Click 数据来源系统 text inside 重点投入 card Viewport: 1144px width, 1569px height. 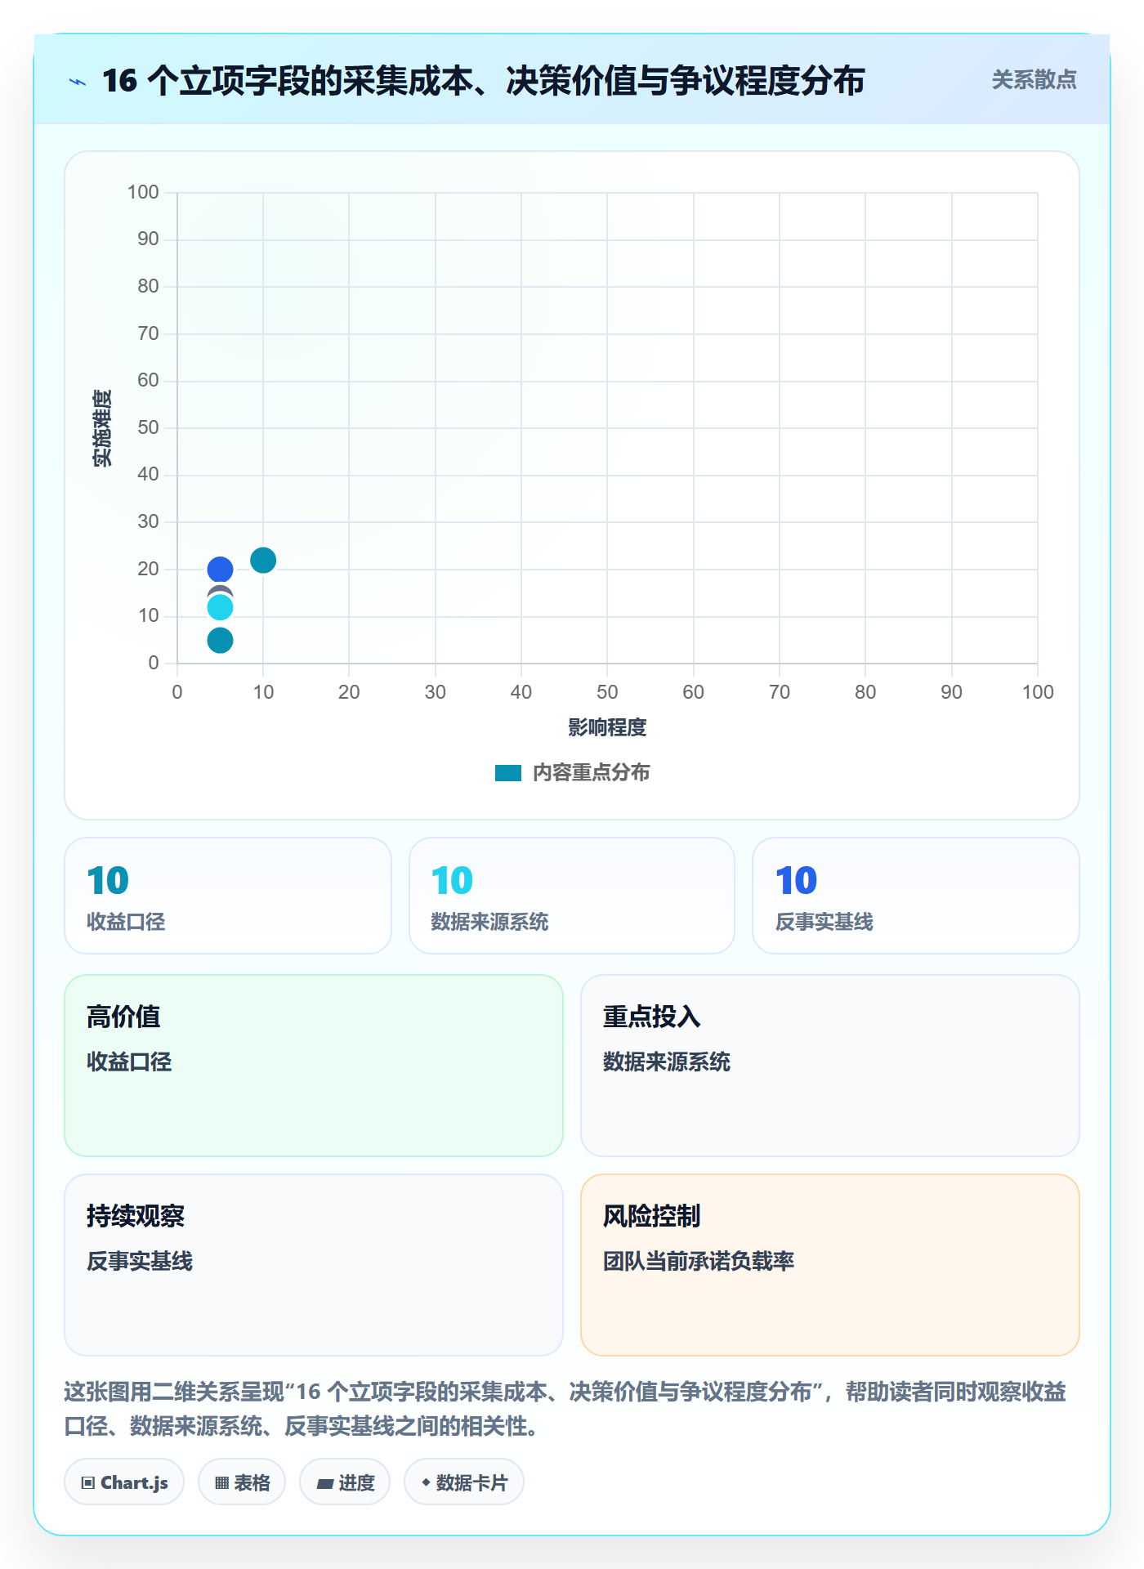[667, 1062]
